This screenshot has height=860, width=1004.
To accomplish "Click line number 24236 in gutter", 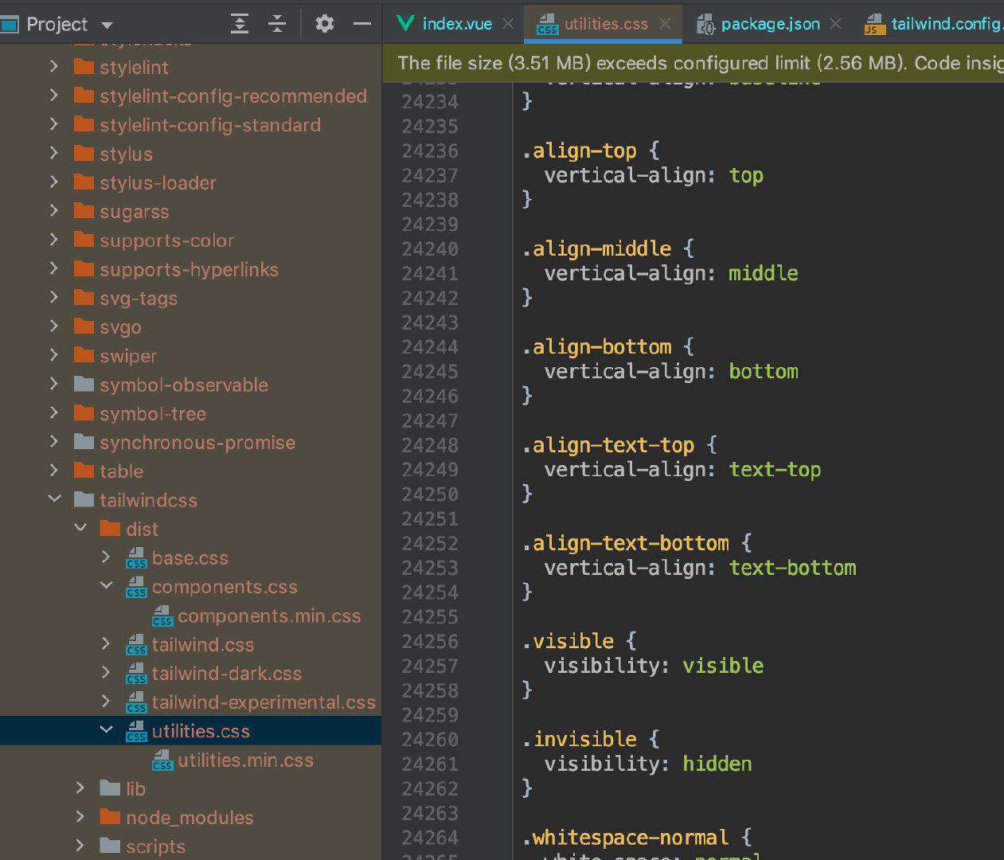I will [x=430, y=150].
